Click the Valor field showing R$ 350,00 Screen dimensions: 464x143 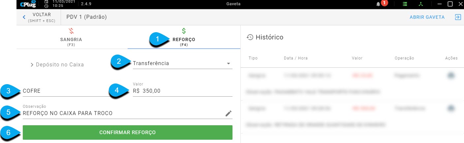pos(182,91)
